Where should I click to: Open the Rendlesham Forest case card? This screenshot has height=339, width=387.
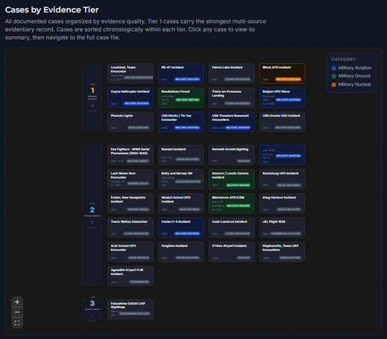tap(181, 98)
